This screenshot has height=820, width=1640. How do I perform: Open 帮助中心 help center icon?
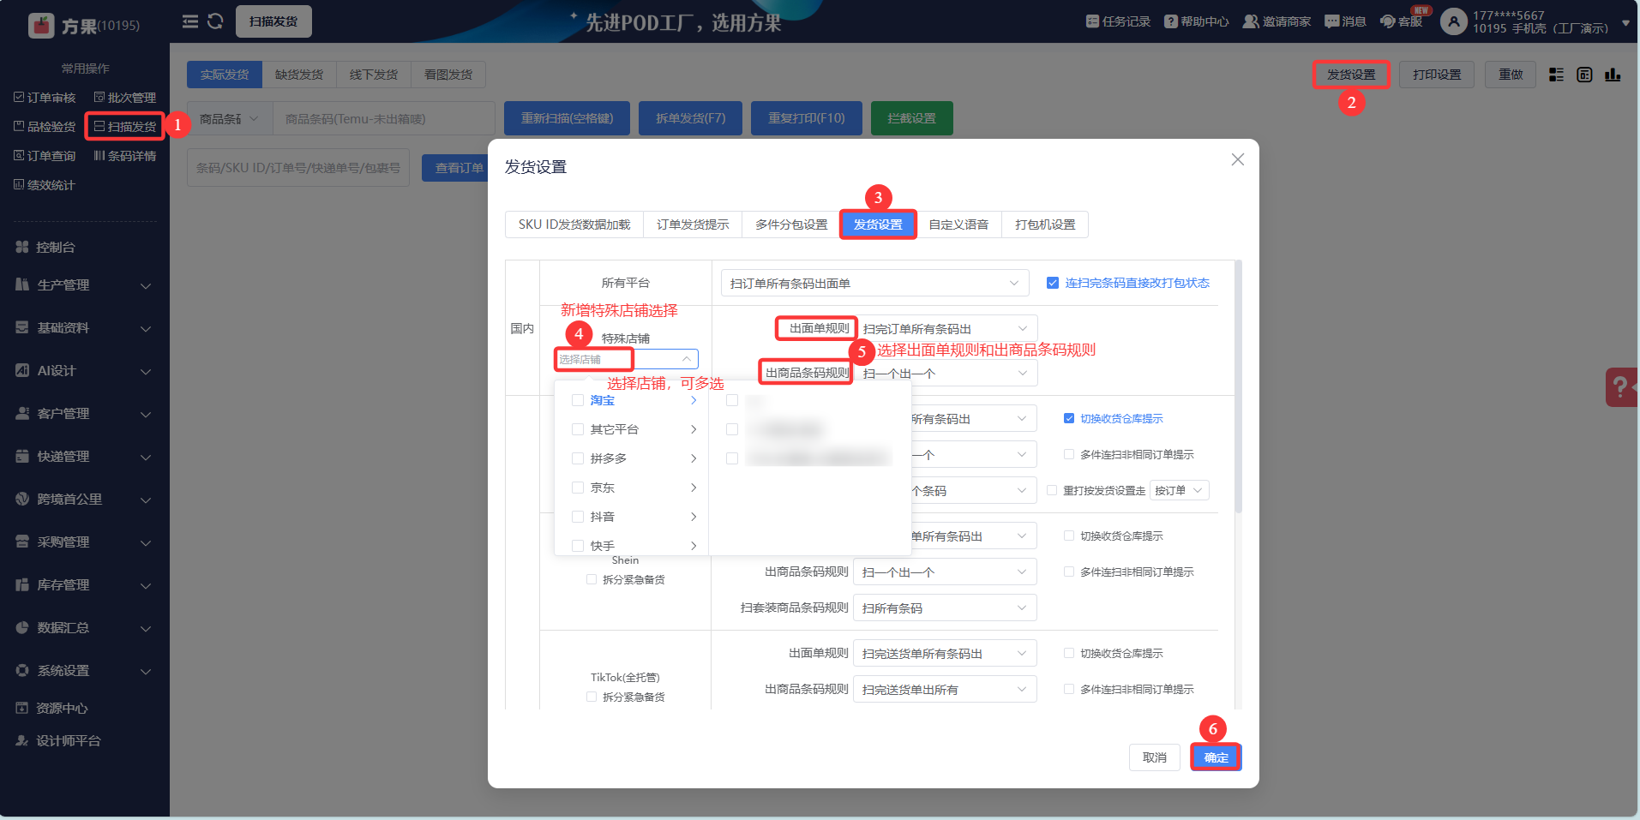(x=1171, y=21)
